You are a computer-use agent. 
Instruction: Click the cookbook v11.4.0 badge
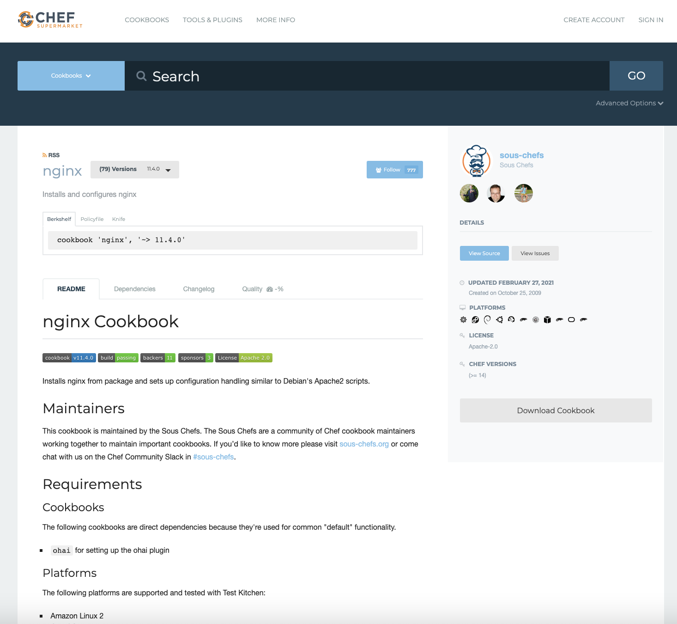click(69, 358)
